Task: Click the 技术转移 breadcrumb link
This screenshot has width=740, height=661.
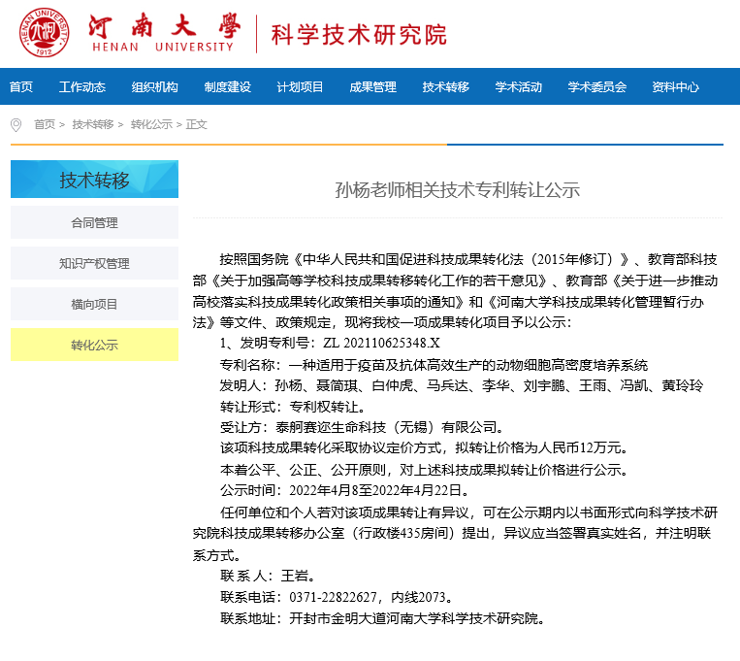Action: (x=93, y=125)
